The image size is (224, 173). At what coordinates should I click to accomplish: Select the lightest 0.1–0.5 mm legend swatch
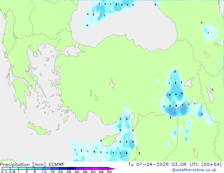click(x=6, y=168)
